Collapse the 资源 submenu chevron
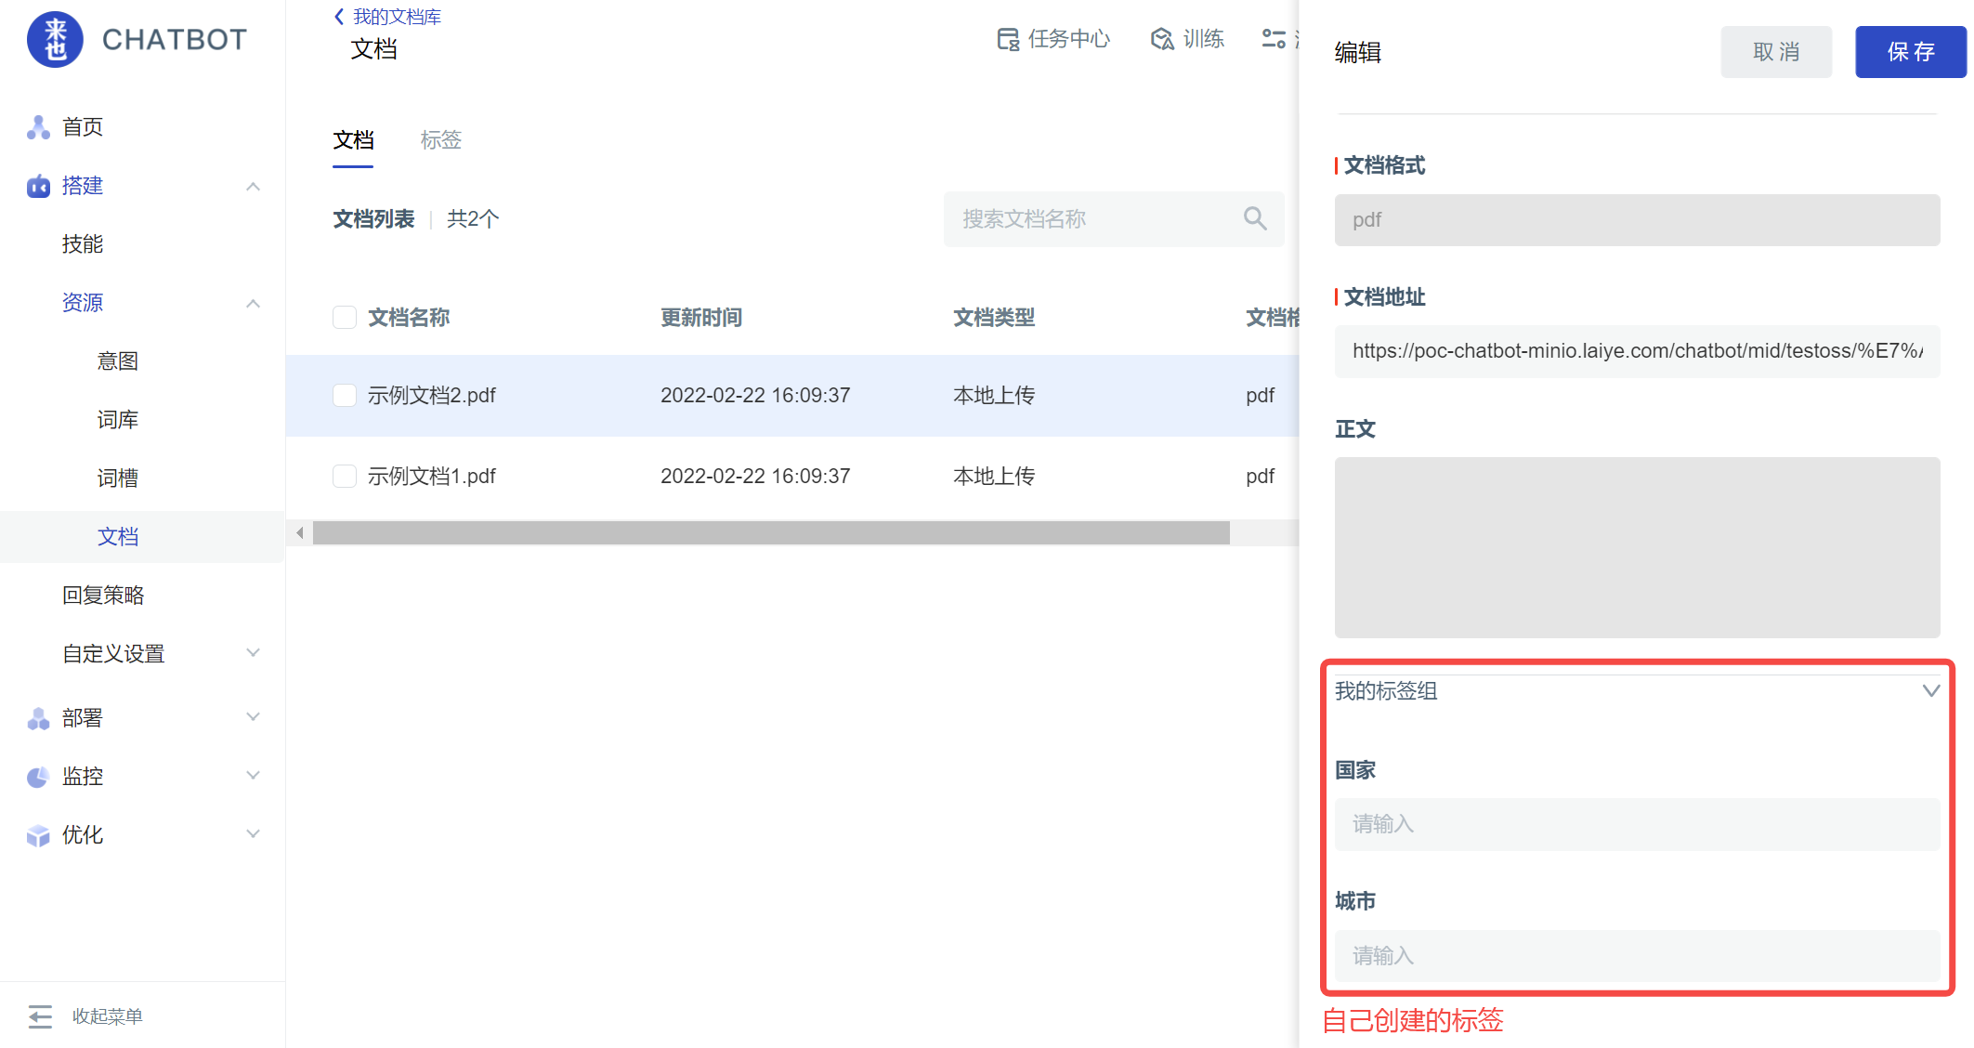 [x=253, y=304]
